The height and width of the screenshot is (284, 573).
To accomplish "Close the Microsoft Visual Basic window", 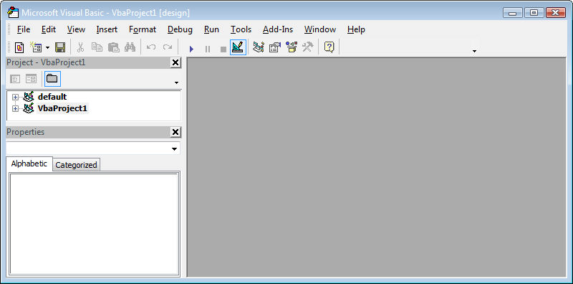I will [556, 13].
